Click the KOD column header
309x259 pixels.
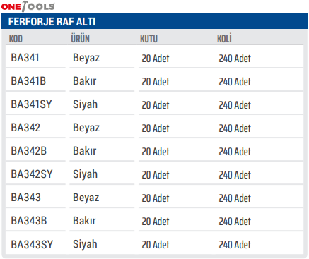16,39
